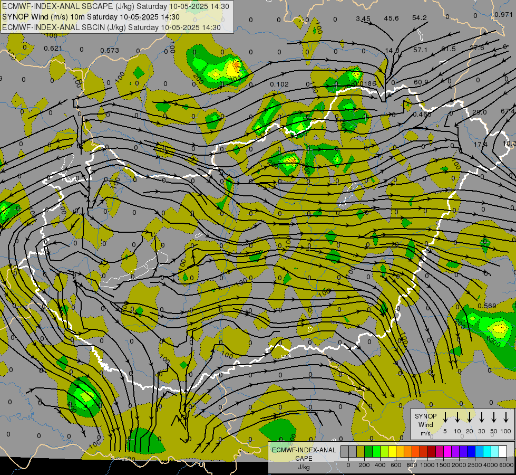Click the 0.569 value on map
516x475 pixels.
pos(486,306)
